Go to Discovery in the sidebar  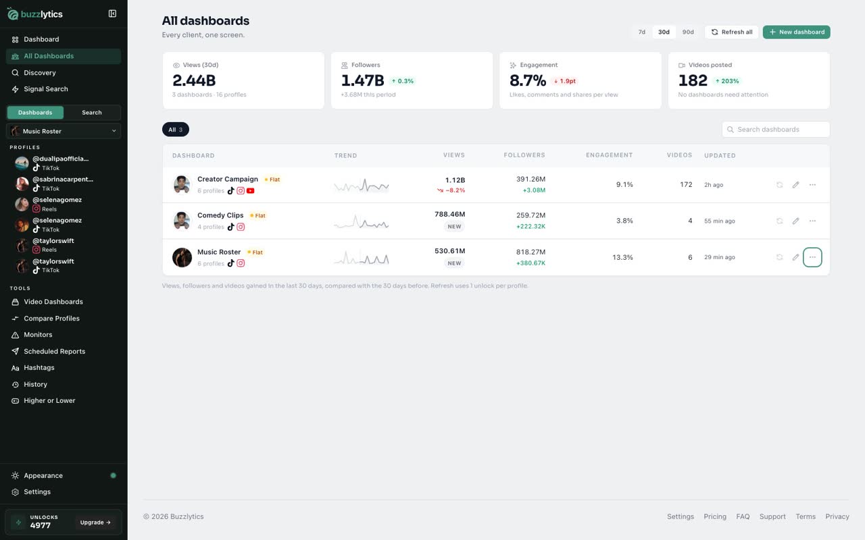64,73
